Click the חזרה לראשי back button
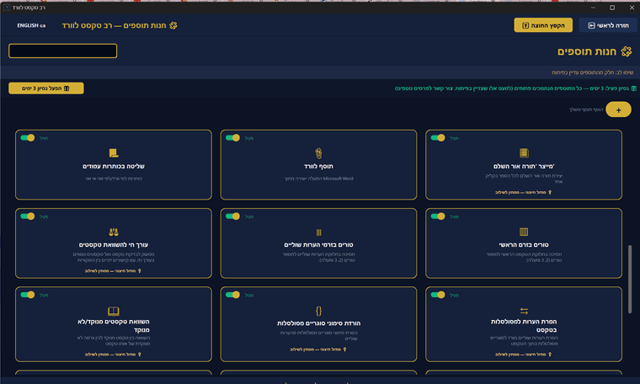 coord(608,25)
